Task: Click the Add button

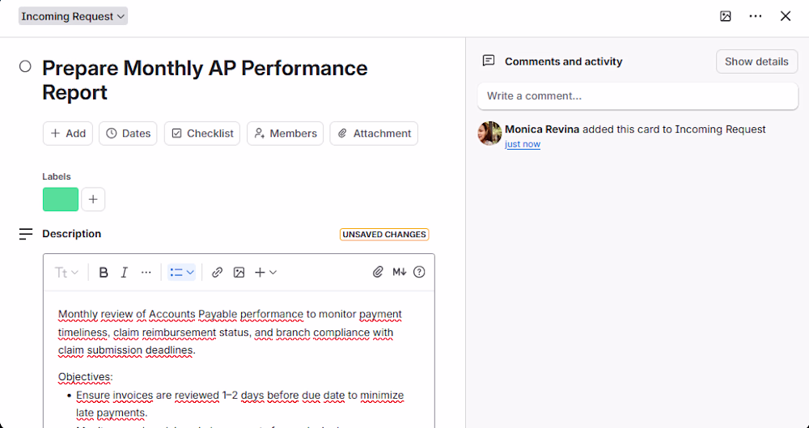Action: click(68, 133)
